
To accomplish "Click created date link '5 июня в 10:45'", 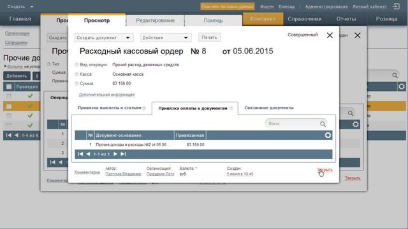I will 240,174.
